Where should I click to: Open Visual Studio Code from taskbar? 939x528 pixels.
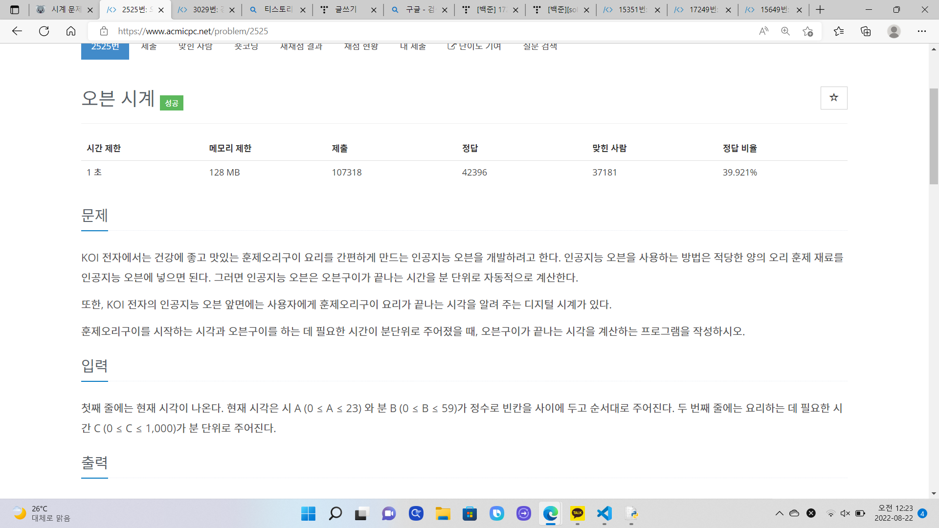604,513
